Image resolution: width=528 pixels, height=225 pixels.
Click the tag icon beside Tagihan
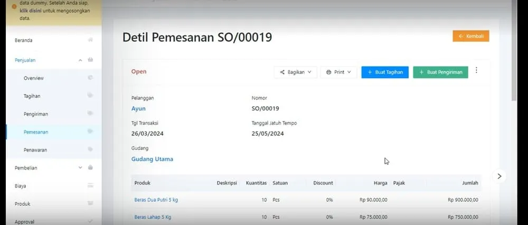[x=90, y=95]
